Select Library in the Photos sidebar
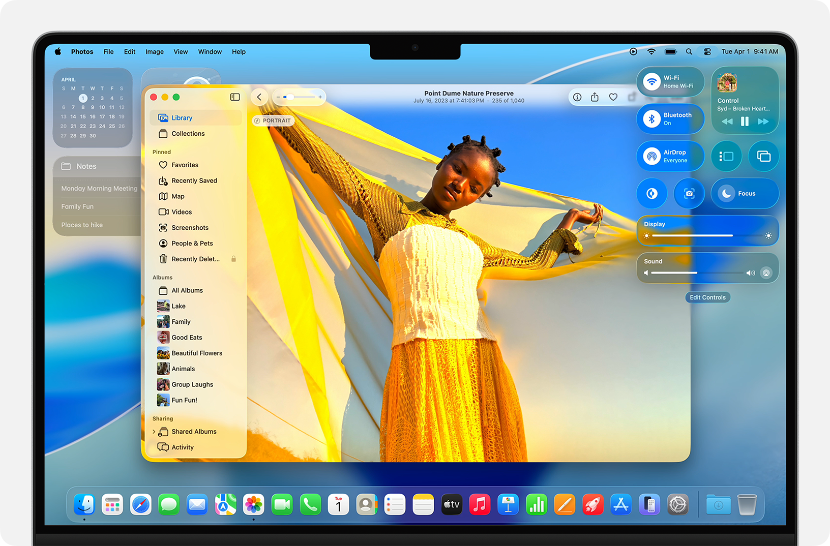 coord(181,117)
